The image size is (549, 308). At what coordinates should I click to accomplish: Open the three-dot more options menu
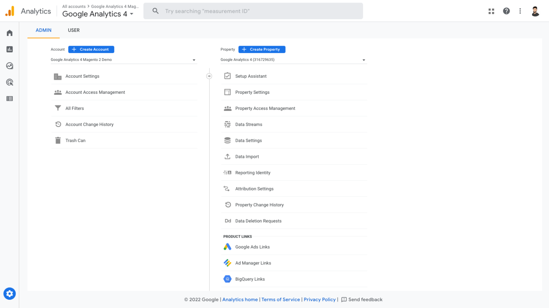520,11
